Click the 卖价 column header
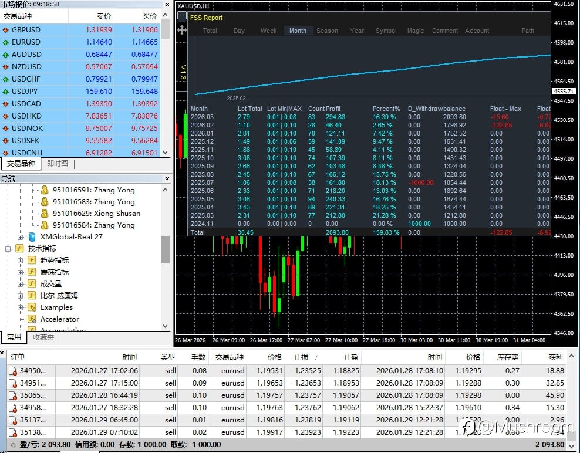Image resolution: width=580 pixels, height=453 pixels. 91,16
